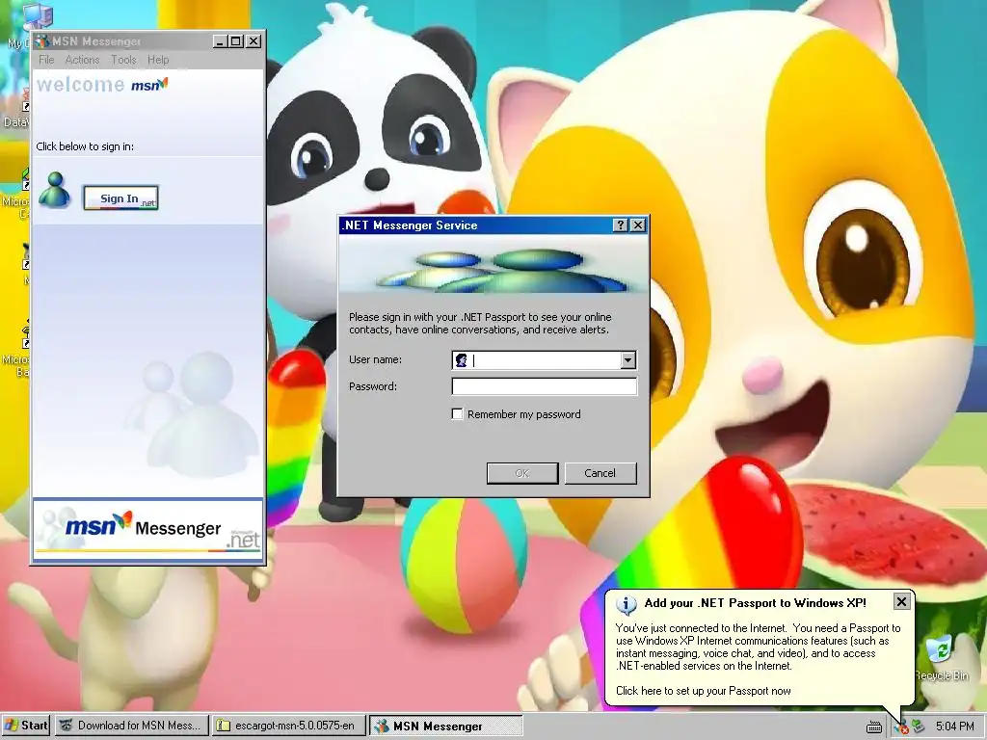Dismiss the .NET Passport balloon tip

(901, 602)
